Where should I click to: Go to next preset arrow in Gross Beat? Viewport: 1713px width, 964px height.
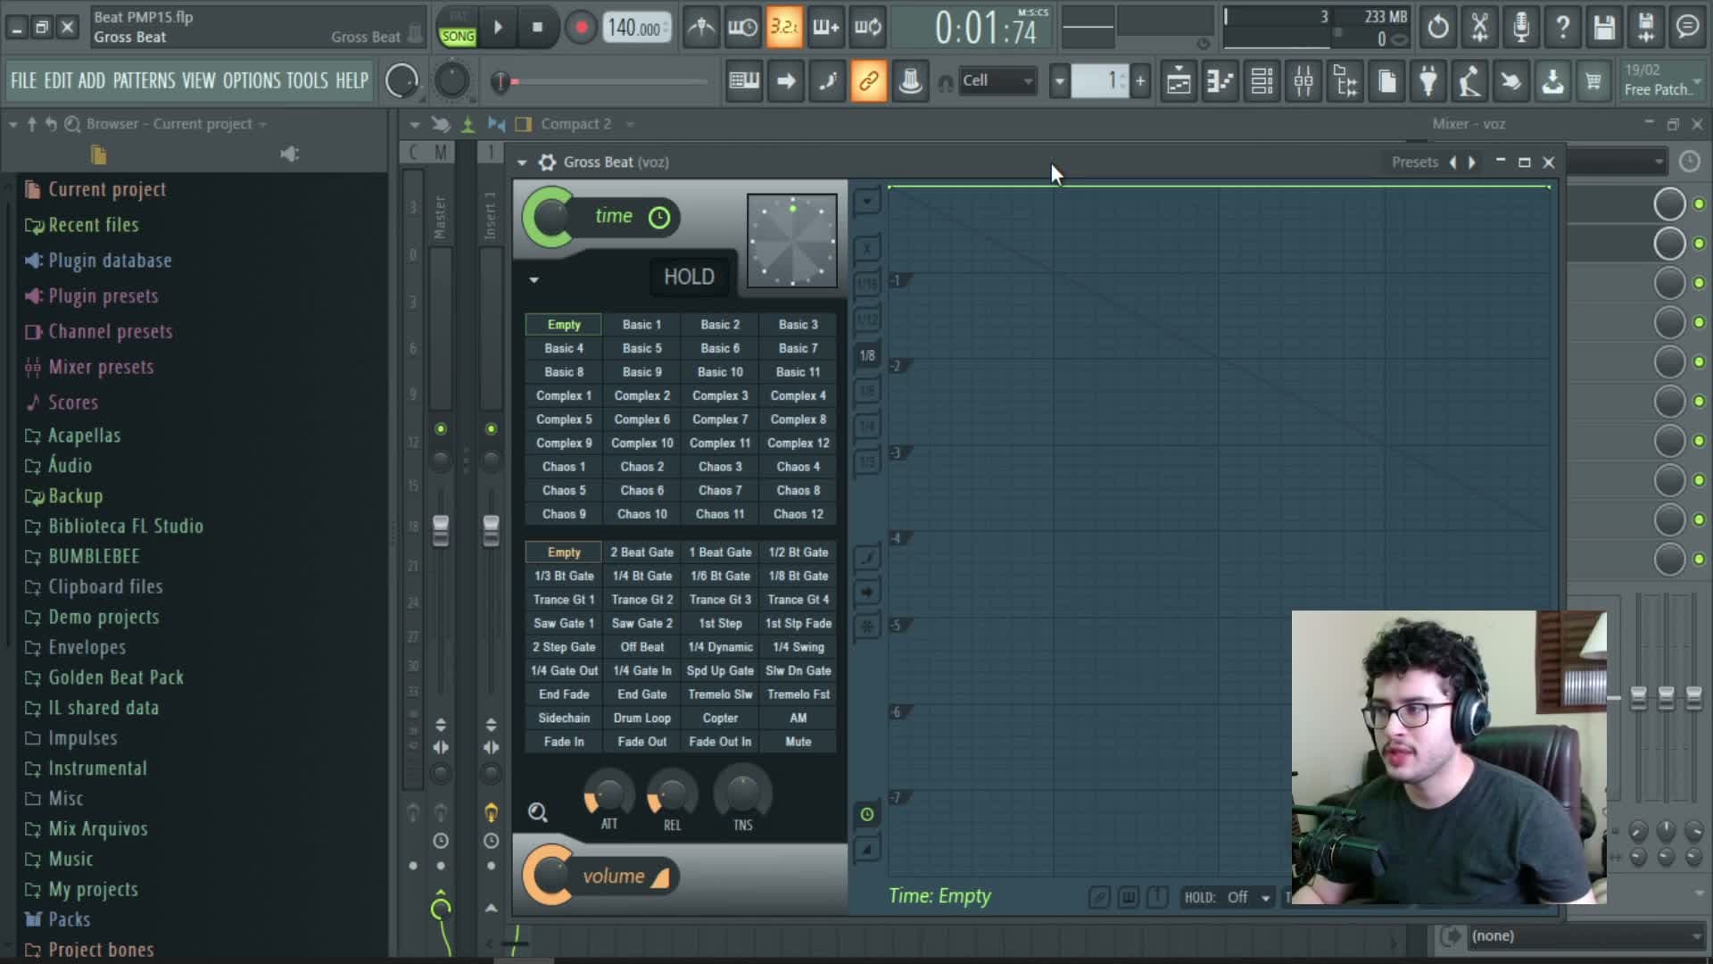pos(1472,162)
